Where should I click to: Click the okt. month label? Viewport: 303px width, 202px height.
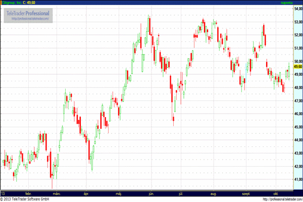click(276, 193)
